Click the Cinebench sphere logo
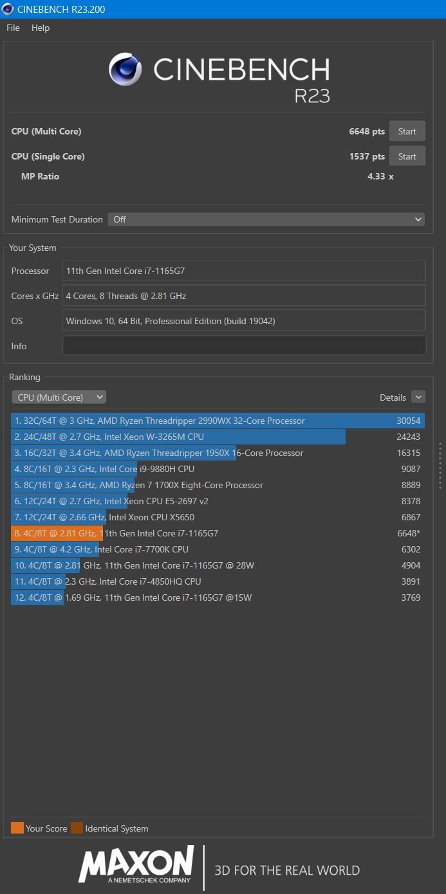The height and width of the screenshot is (894, 446). tap(125, 69)
